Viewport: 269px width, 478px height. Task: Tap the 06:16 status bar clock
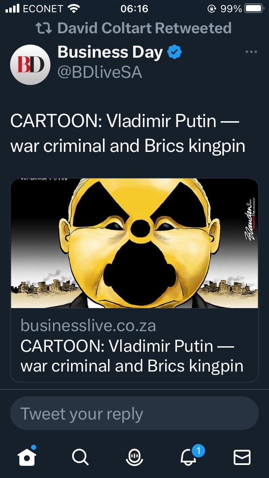pos(134,9)
